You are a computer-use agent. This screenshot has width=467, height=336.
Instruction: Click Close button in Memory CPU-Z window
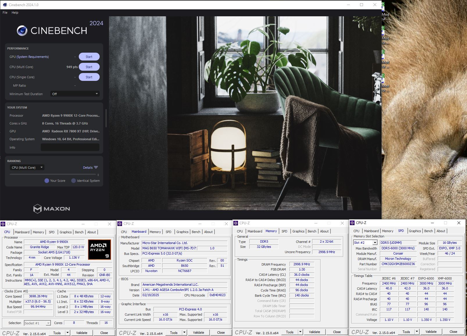(x=337, y=332)
